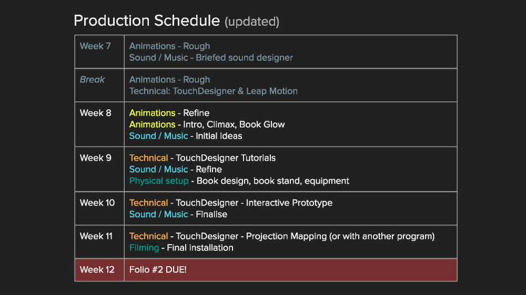Click the Interactive Prototype text

pyautogui.click(x=289, y=203)
